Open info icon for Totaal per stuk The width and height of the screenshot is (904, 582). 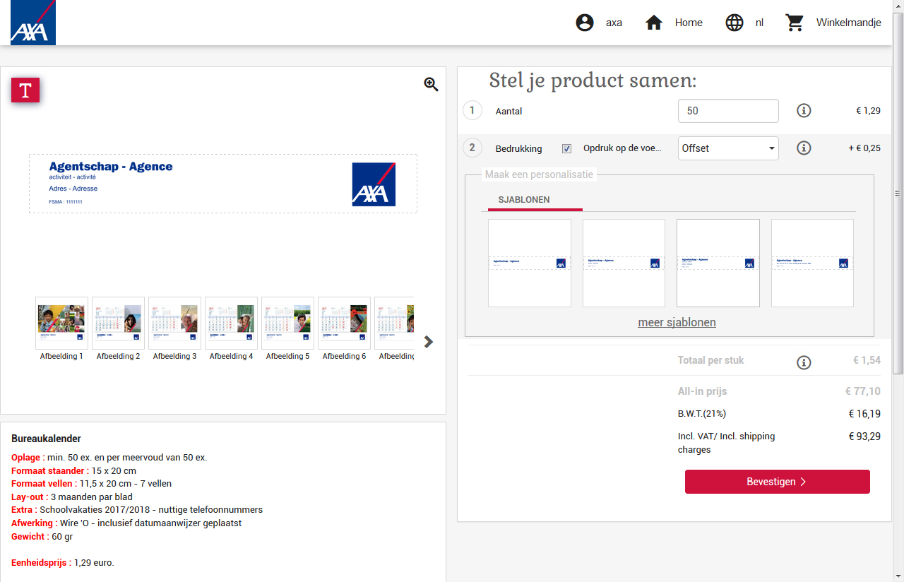(804, 362)
